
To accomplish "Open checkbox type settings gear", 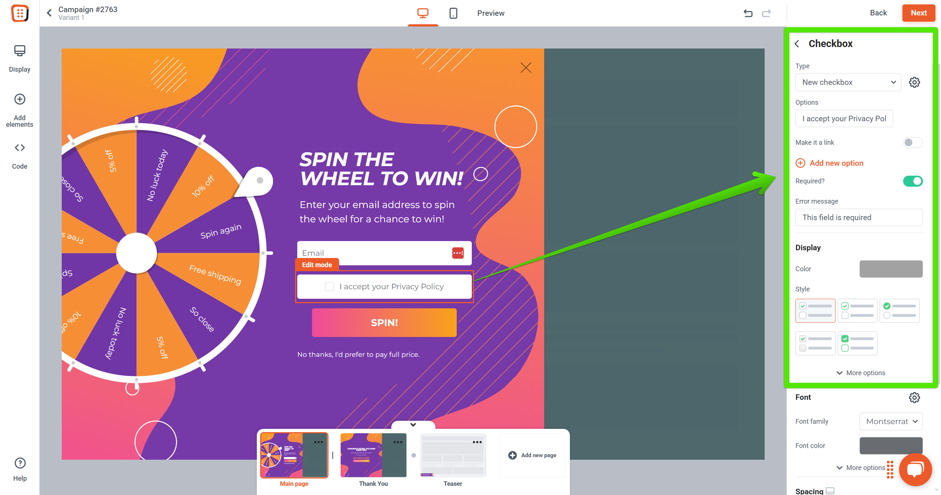I will 915,82.
